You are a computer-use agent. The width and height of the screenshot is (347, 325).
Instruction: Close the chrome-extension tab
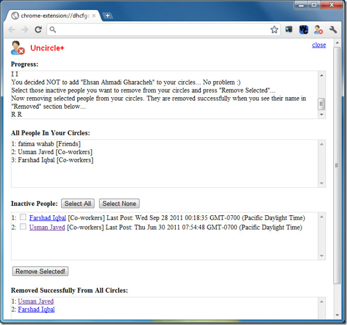point(94,16)
